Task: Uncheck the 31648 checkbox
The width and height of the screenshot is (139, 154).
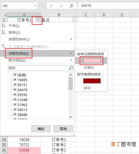Action: click(15, 99)
